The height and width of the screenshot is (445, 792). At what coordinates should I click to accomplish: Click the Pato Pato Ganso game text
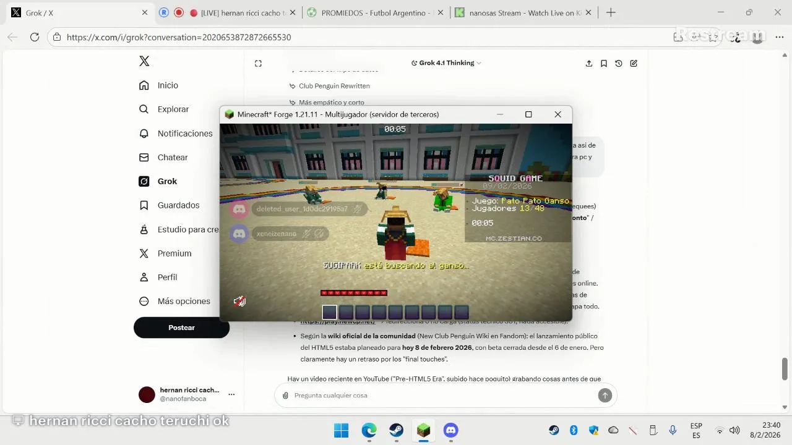pyautogui.click(x=535, y=201)
